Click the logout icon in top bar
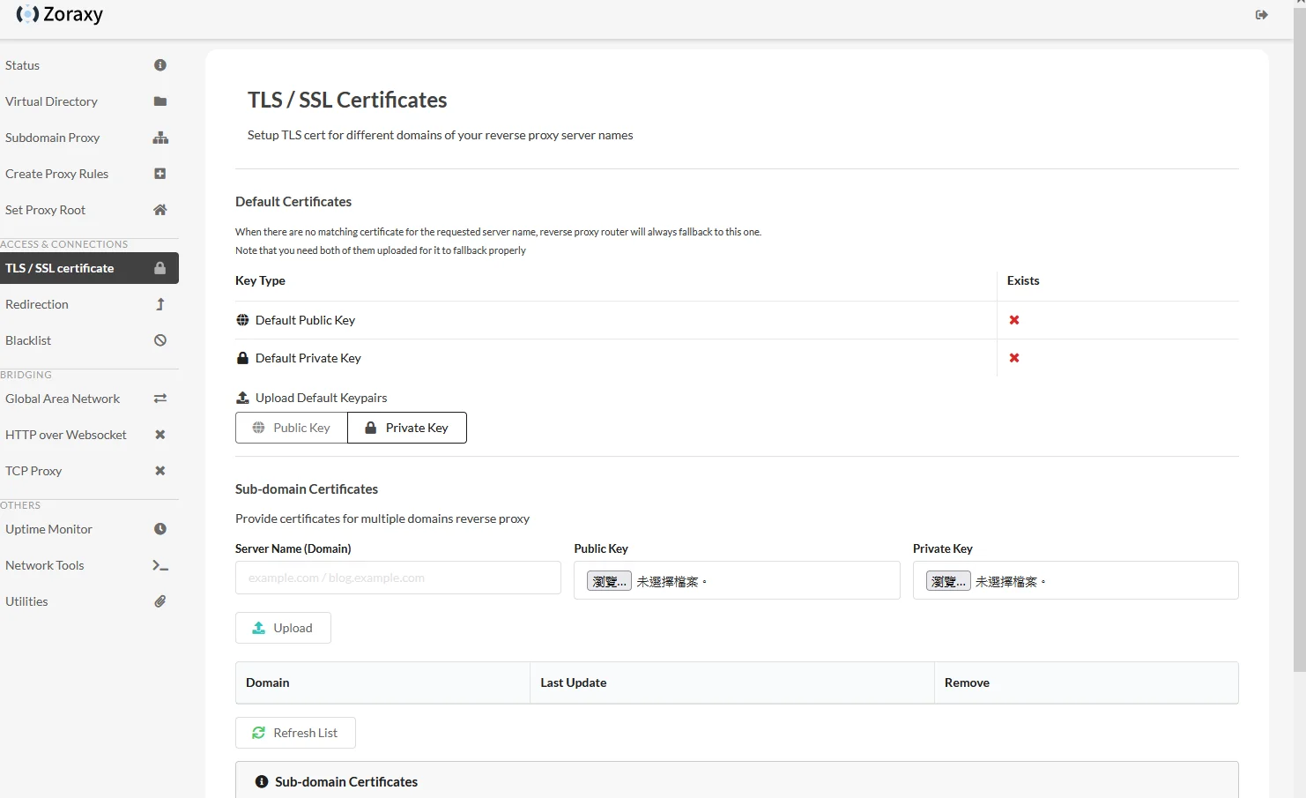The width and height of the screenshot is (1306, 798). coord(1262,15)
